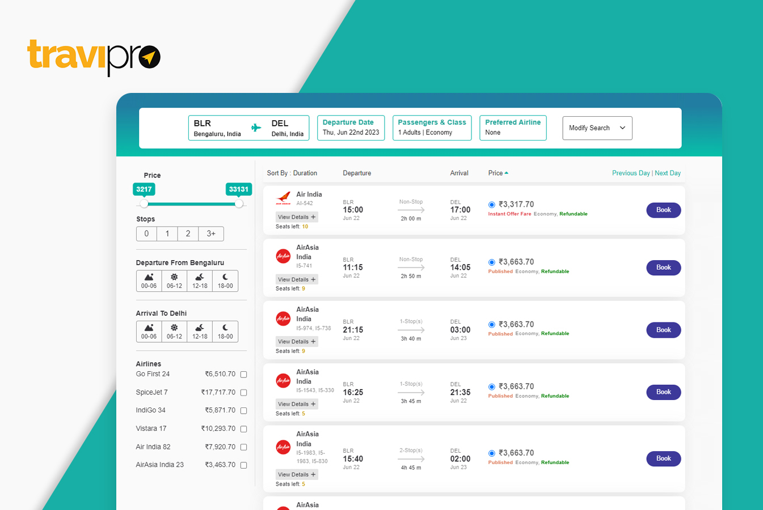Click the price range slider track

192,203
